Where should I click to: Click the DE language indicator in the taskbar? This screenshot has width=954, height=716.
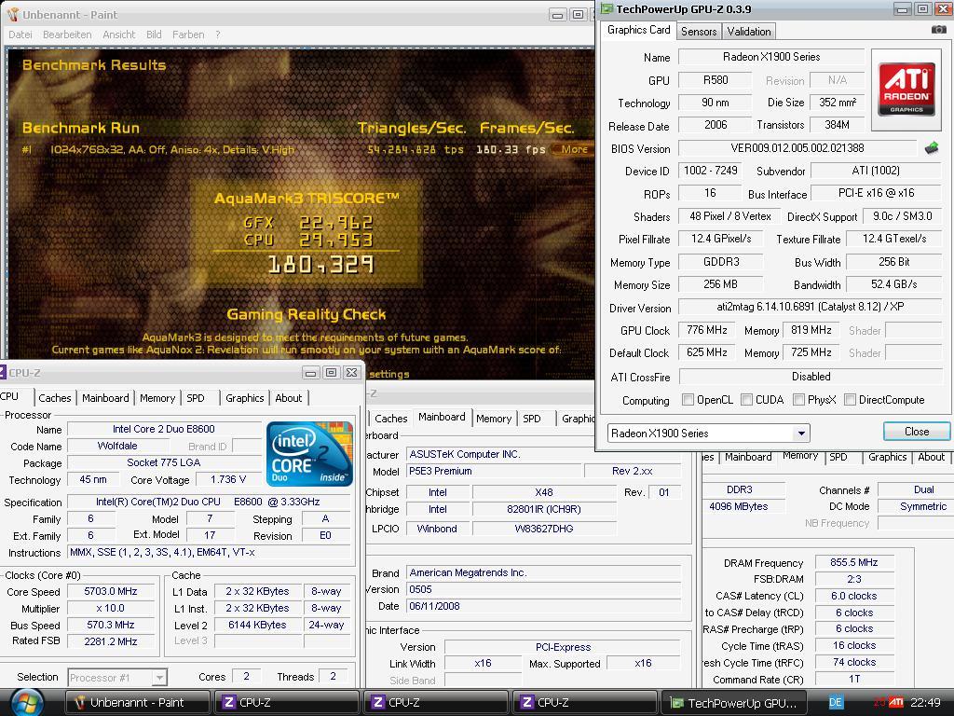pos(836,702)
